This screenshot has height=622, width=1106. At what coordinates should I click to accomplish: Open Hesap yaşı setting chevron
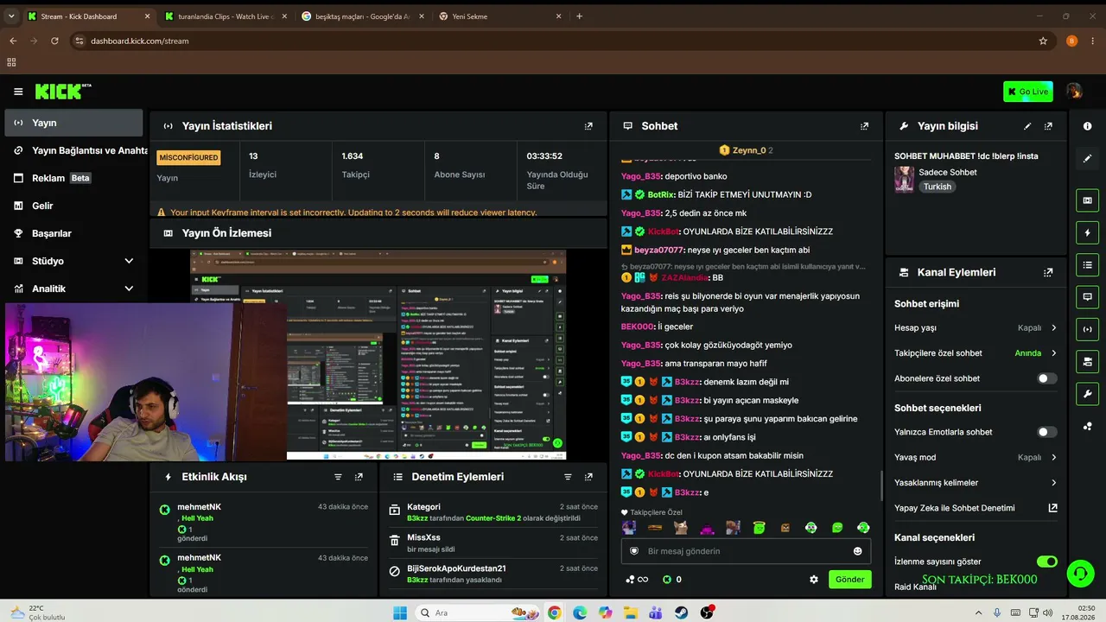1053,328
